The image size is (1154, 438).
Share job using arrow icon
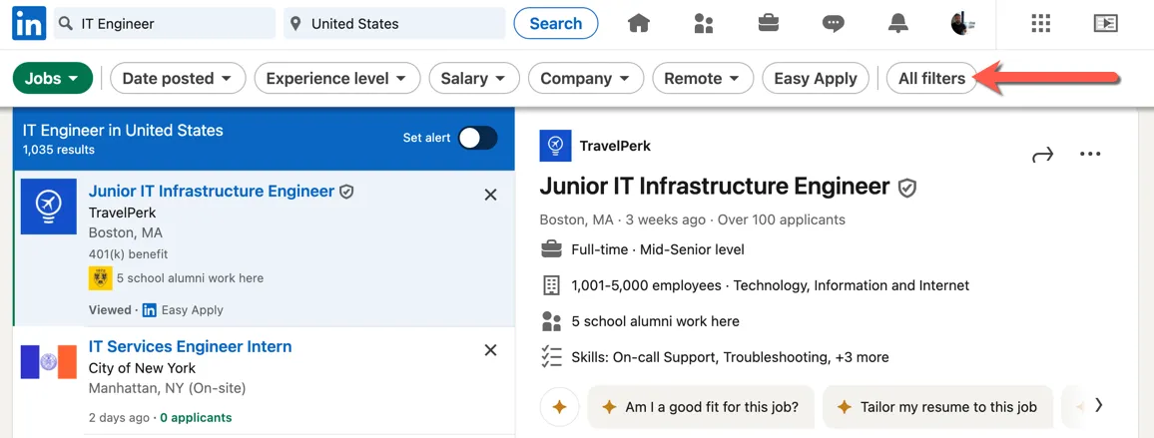pos(1043,155)
